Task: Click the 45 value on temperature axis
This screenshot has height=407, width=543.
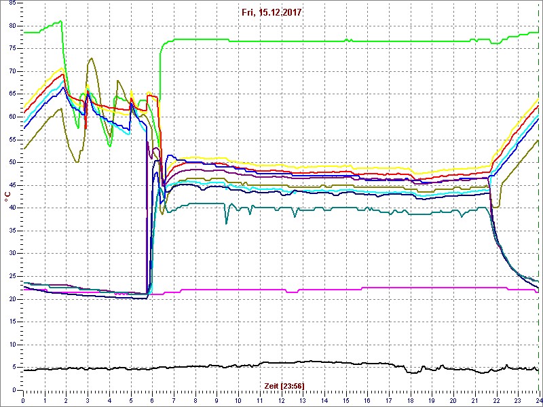Action: point(12,185)
